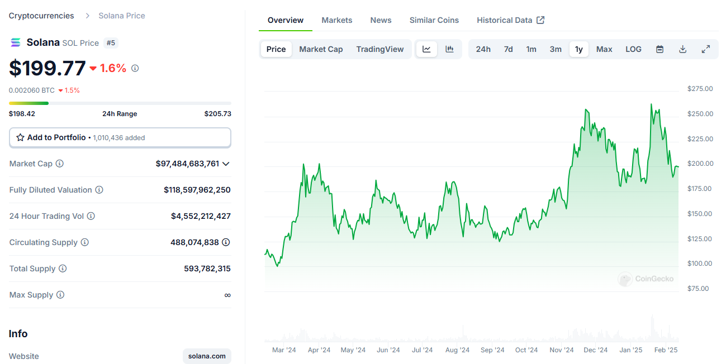Open the solana.com website link
Image resolution: width=726 pixels, height=364 pixels.
tap(207, 356)
